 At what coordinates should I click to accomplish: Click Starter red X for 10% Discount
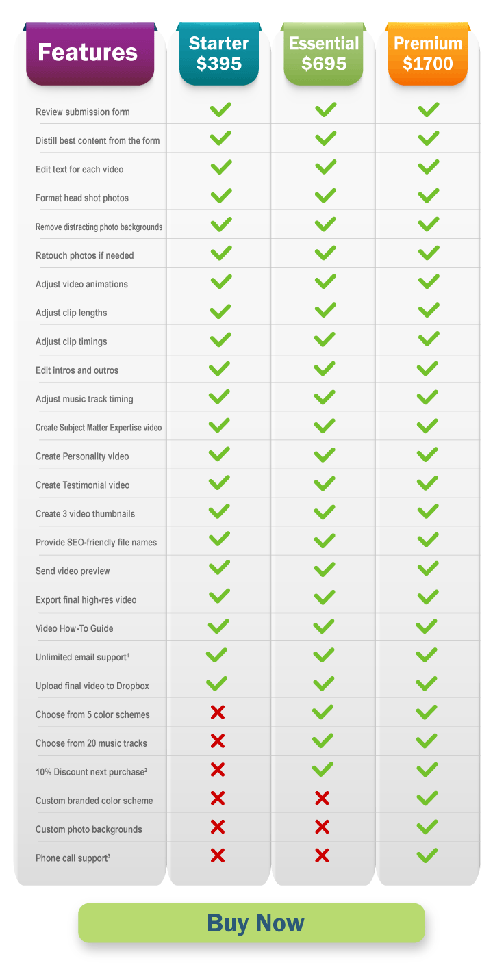click(x=218, y=770)
